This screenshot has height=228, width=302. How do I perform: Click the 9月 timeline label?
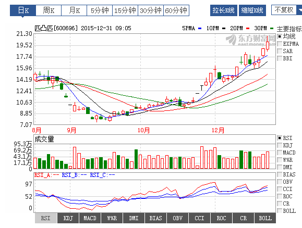[x=71, y=130]
